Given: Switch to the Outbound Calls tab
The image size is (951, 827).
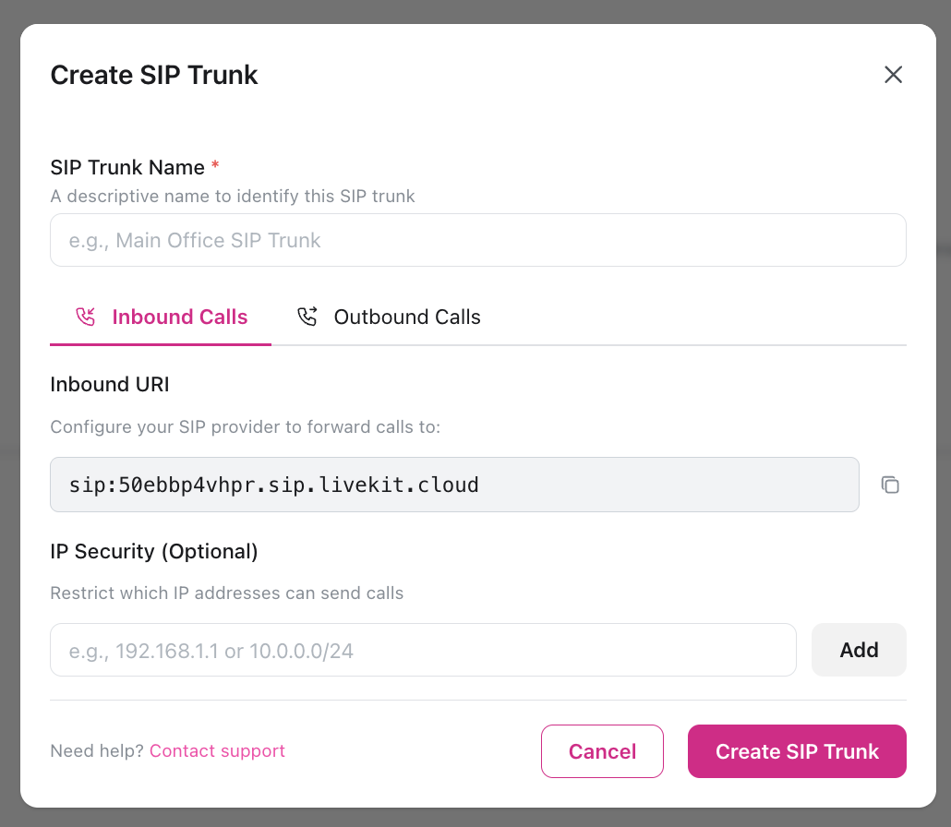Looking at the screenshot, I should (x=407, y=317).
